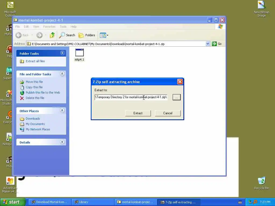Image resolution: width=275 pixels, height=206 pixels.
Task: Collapse the File and Folder Tasks panel
Action: click(x=62, y=74)
